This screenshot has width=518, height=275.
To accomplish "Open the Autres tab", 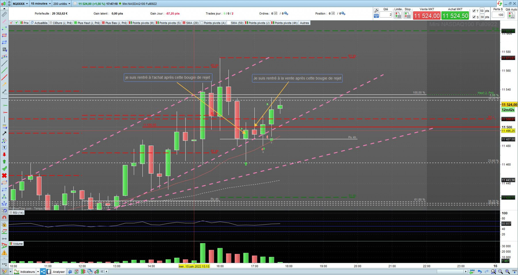I will tap(304, 23).
